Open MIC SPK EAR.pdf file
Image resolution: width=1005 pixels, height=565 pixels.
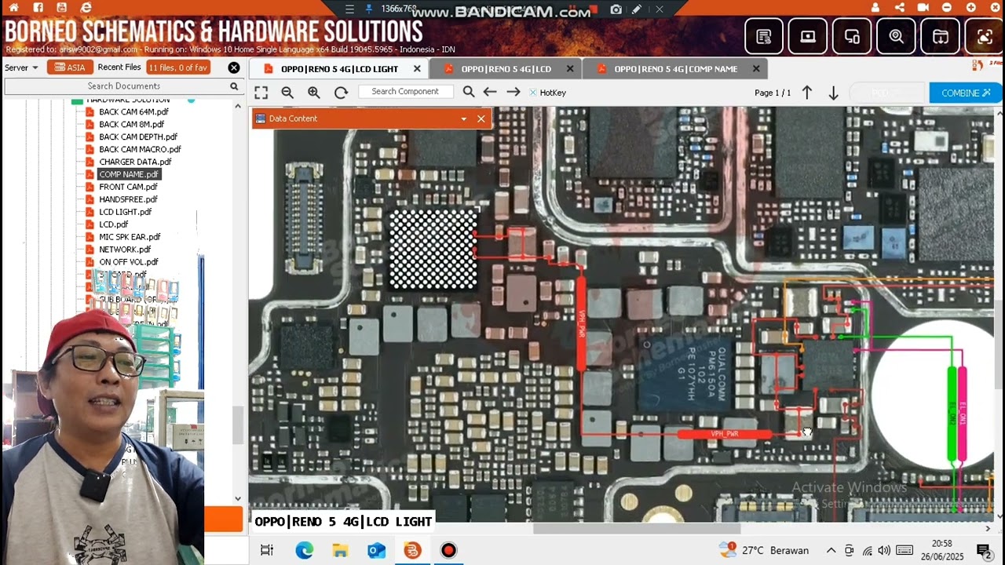click(130, 237)
